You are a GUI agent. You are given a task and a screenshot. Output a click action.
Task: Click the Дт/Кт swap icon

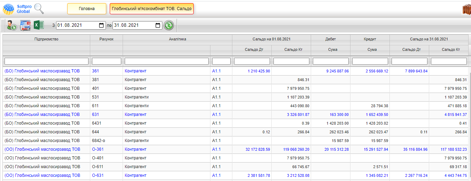pos(25,25)
